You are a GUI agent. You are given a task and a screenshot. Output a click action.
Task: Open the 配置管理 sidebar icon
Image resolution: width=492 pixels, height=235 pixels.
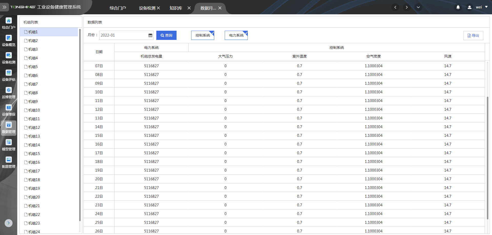click(9, 160)
